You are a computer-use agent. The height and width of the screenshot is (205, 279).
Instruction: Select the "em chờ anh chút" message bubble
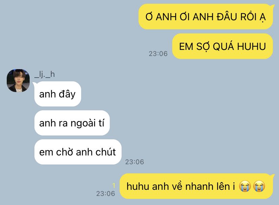click(78, 152)
